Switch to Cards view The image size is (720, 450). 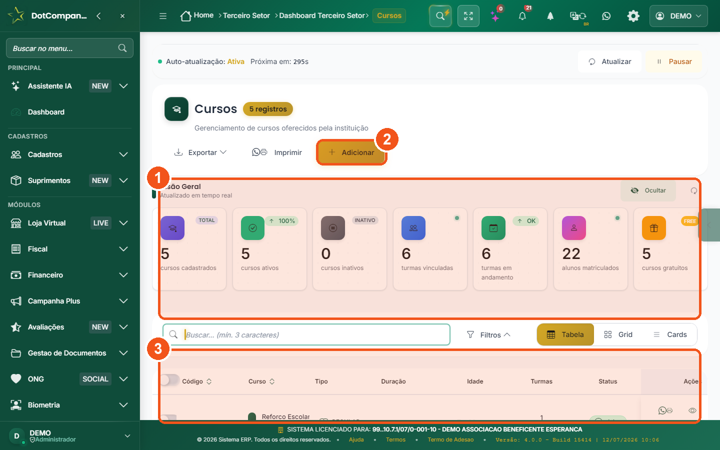670,334
